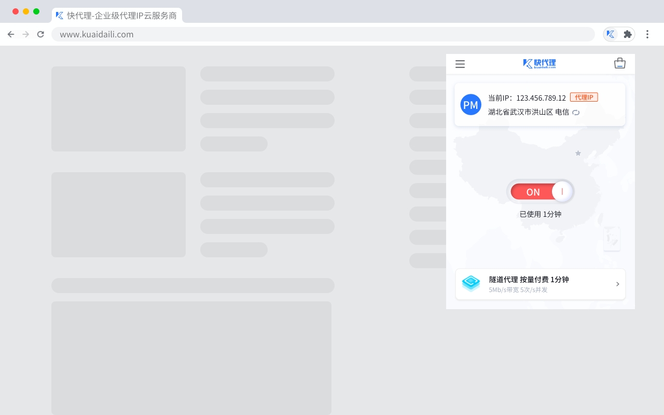The height and width of the screenshot is (415, 664).
Task: Click the Kuaidaili extension icon in browser toolbar
Action: click(611, 34)
